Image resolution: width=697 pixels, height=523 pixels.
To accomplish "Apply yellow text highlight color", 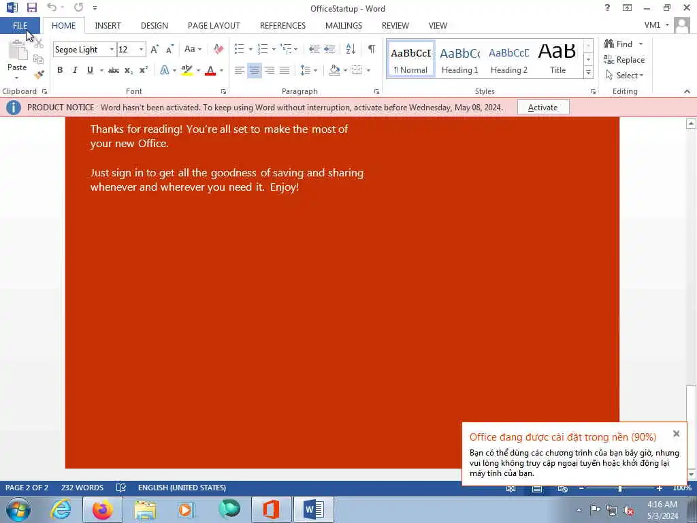I will point(187,70).
